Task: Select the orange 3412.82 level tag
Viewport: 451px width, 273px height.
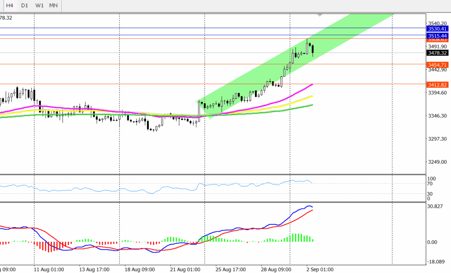Action: (x=437, y=85)
